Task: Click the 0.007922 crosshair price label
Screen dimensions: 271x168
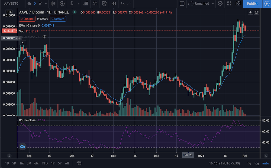Action: click(x=9, y=38)
